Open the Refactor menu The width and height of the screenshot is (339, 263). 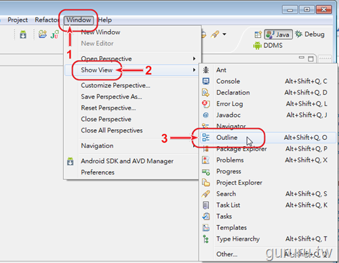click(46, 20)
